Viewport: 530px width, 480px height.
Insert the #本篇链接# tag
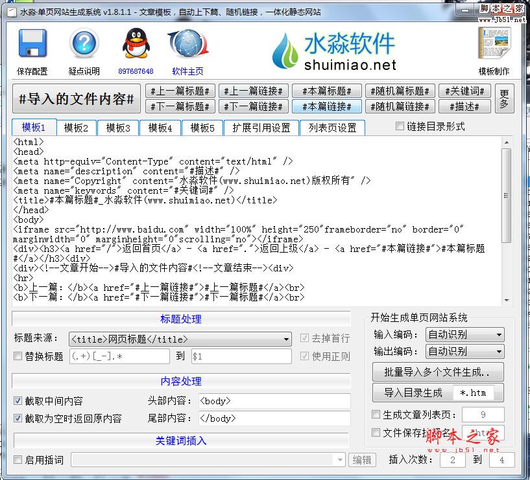pos(327,106)
